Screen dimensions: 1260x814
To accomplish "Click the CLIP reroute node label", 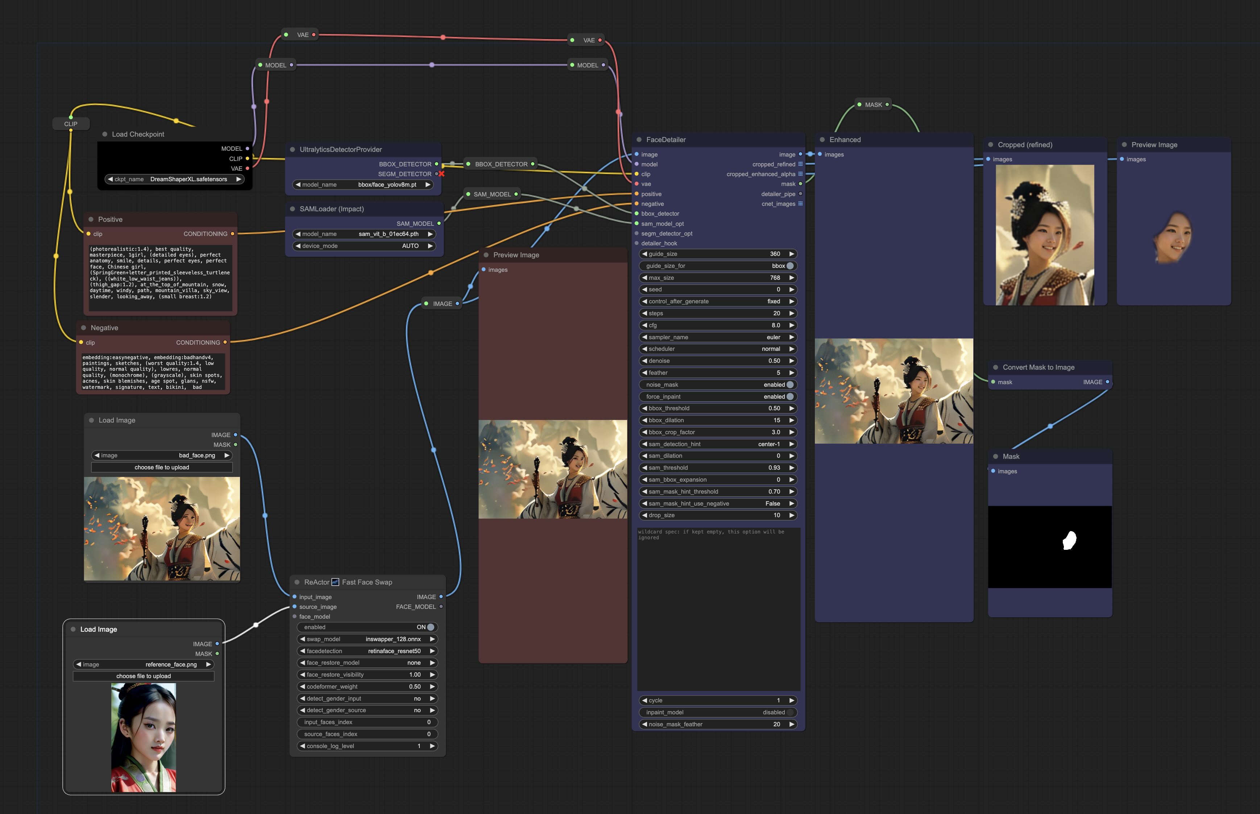I will coord(71,124).
